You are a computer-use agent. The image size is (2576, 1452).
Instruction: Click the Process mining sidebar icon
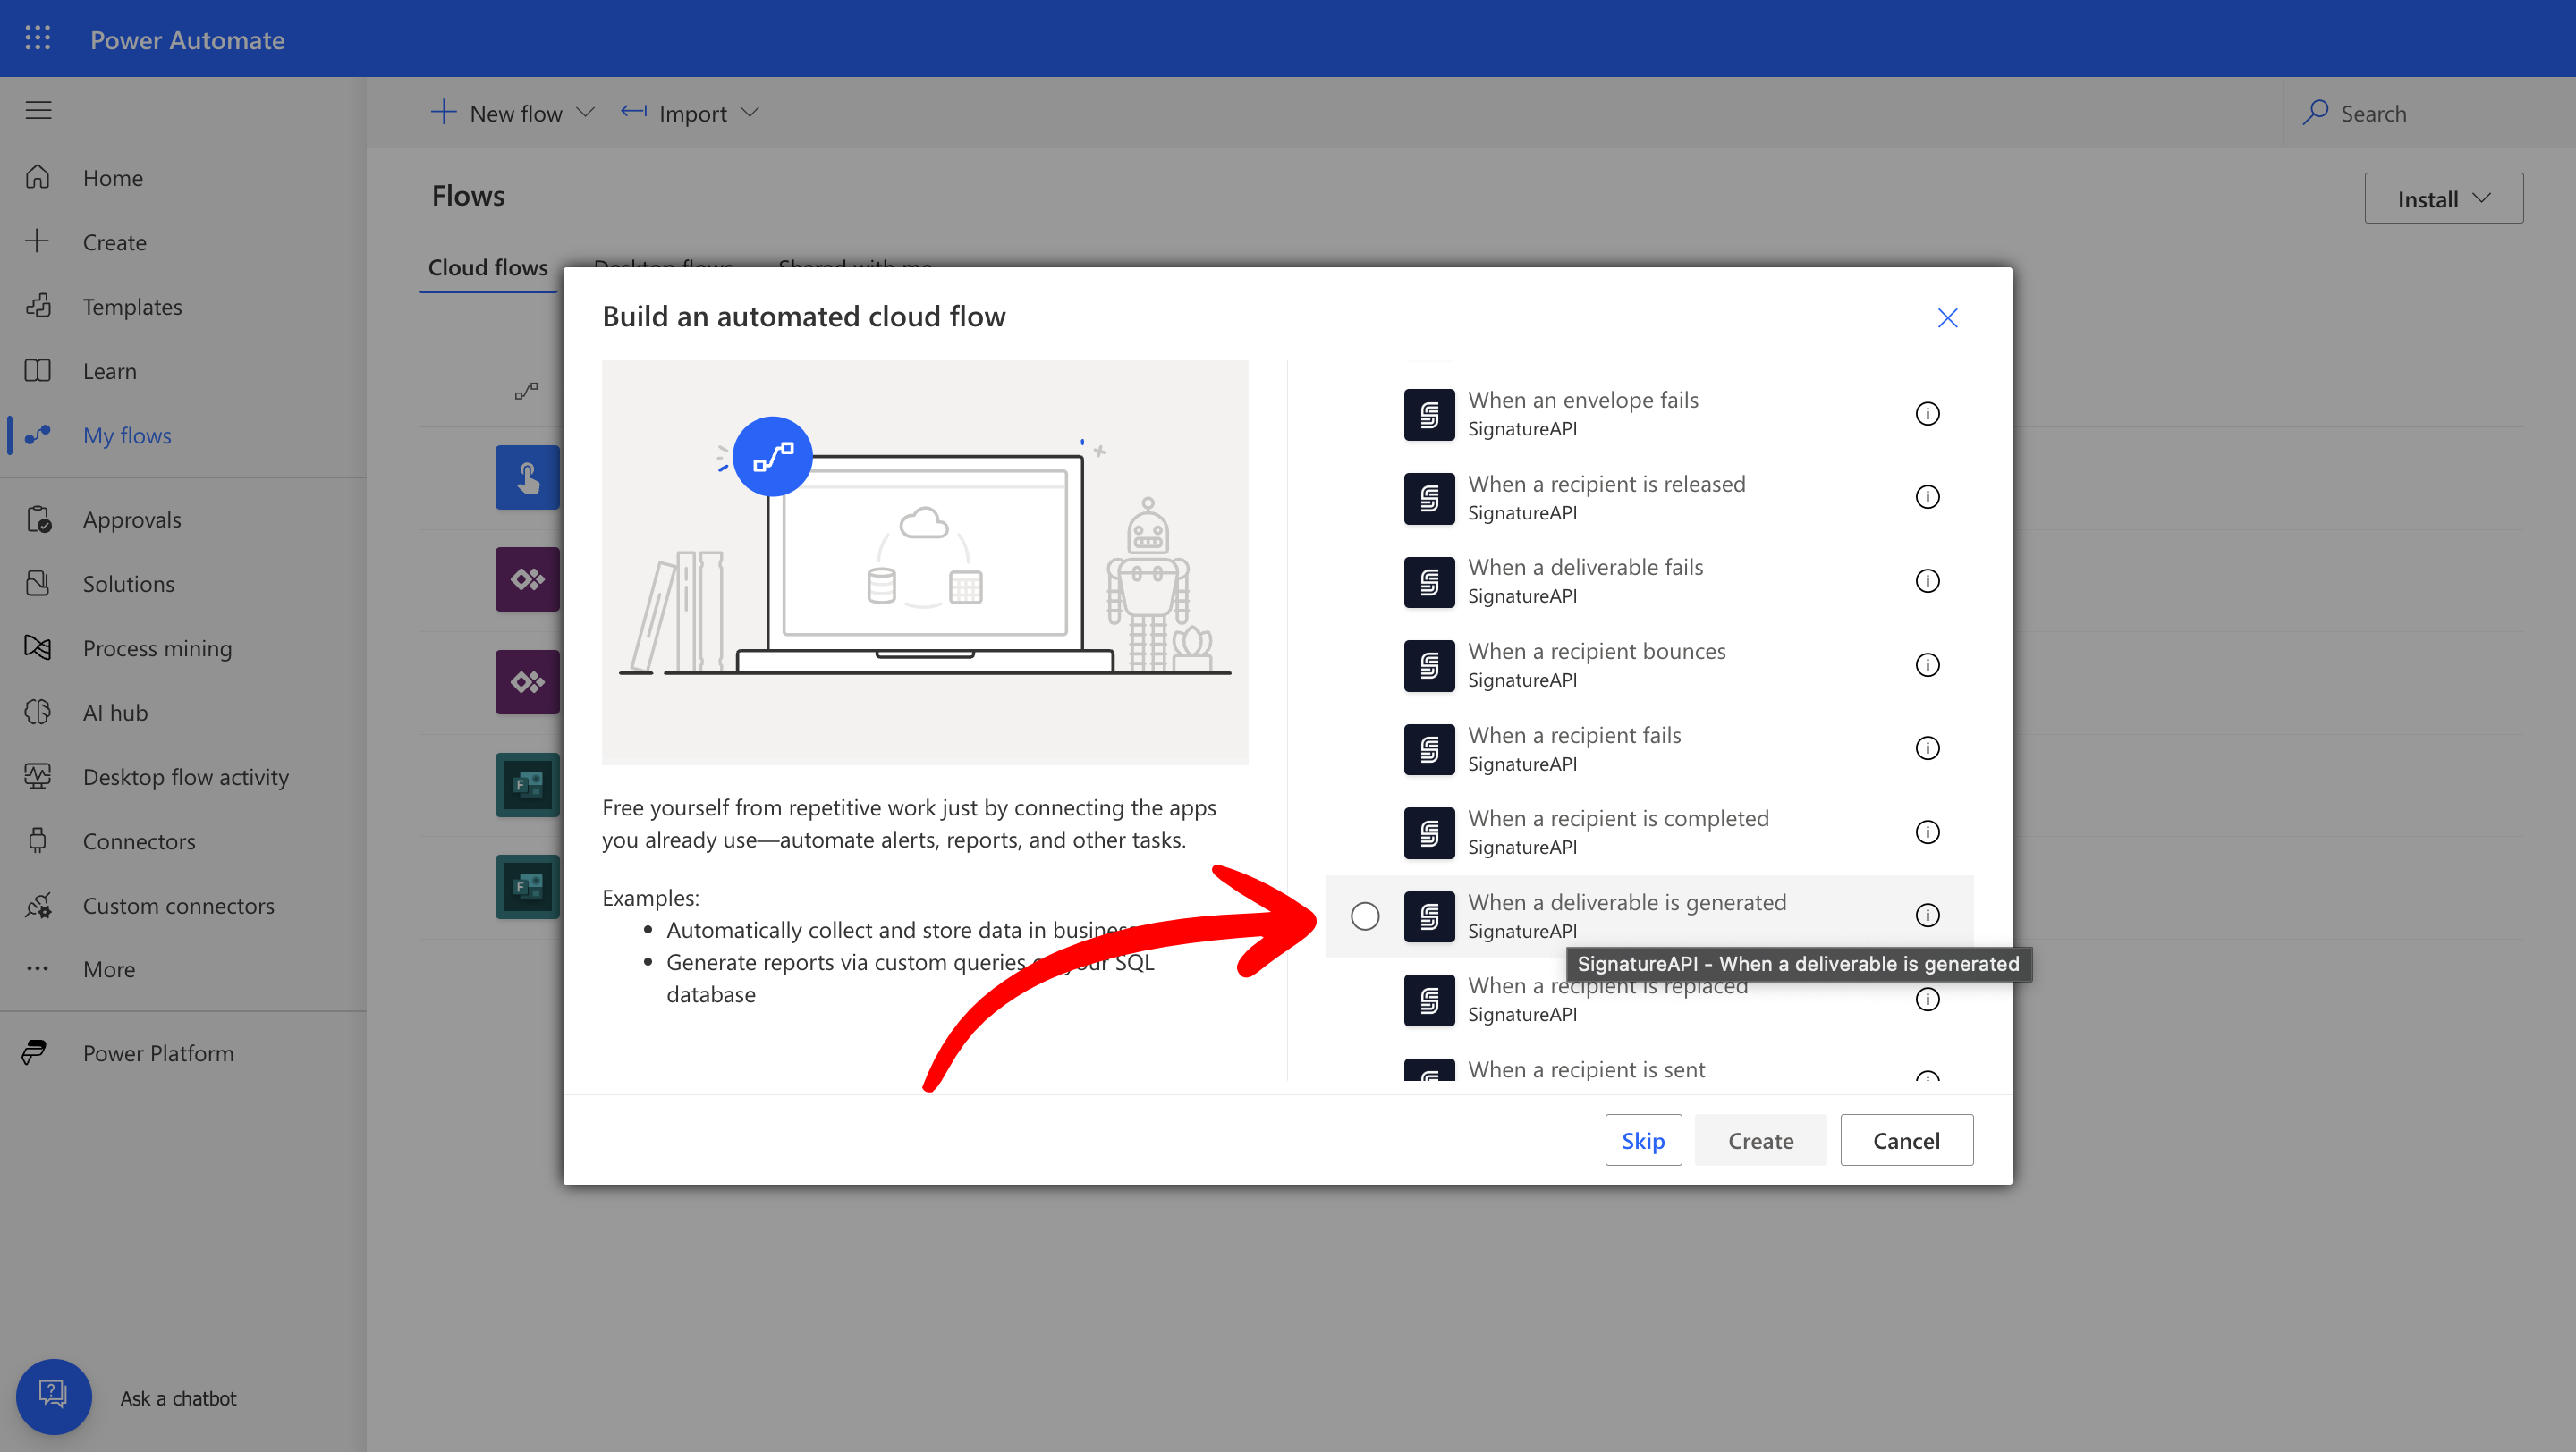point(38,647)
